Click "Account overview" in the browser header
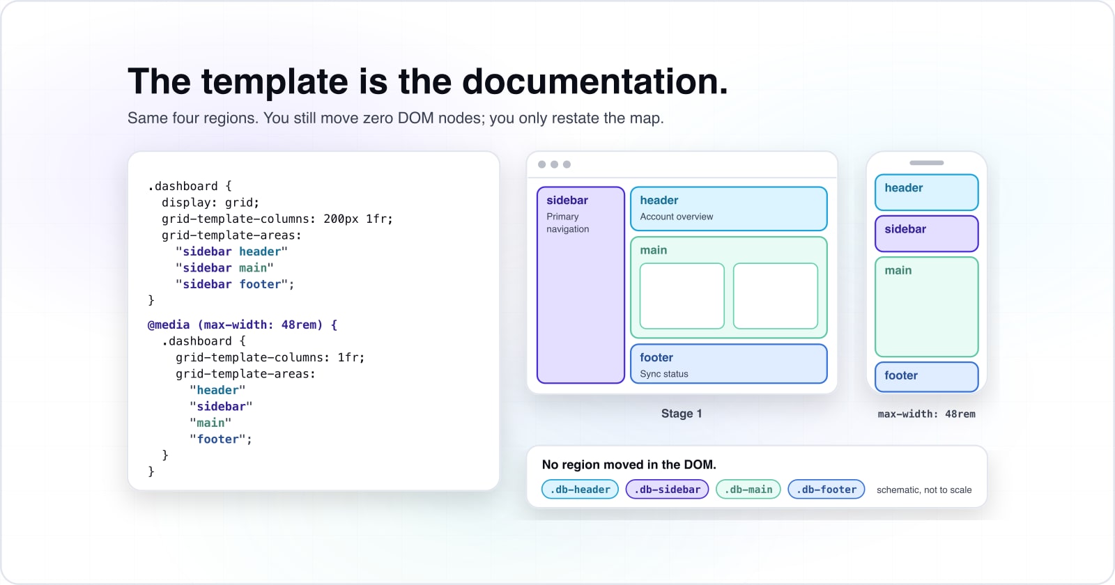The width and height of the screenshot is (1115, 585). pyautogui.click(x=677, y=217)
